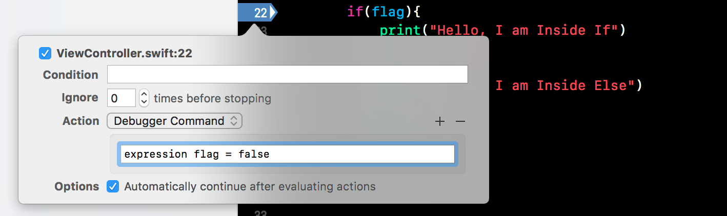Increment the ignore count with the stepper up arrow
The height and width of the screenshot is (216, 727).
(x=144, y=94)
